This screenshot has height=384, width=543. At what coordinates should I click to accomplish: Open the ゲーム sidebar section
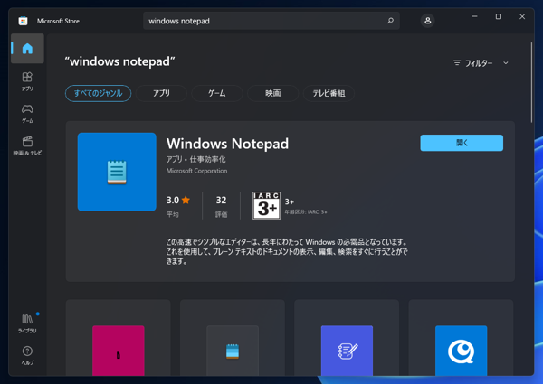27,114
